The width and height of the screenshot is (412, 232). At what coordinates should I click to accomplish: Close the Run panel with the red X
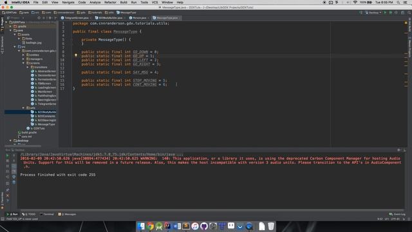[x=7, y=195]
